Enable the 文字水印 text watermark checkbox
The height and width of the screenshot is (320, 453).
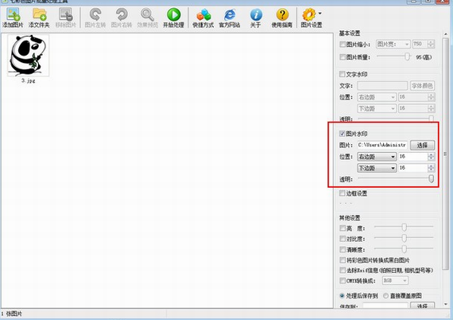tap(342, 74)
